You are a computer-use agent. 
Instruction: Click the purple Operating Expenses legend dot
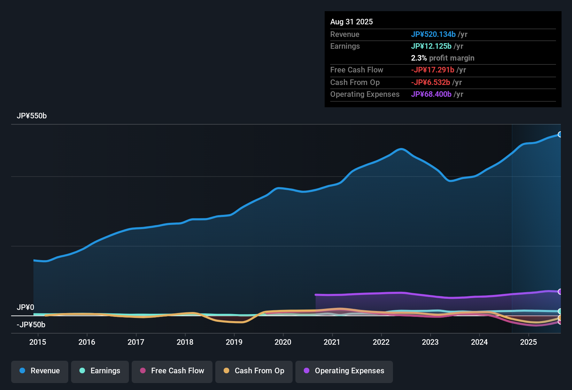307,371
